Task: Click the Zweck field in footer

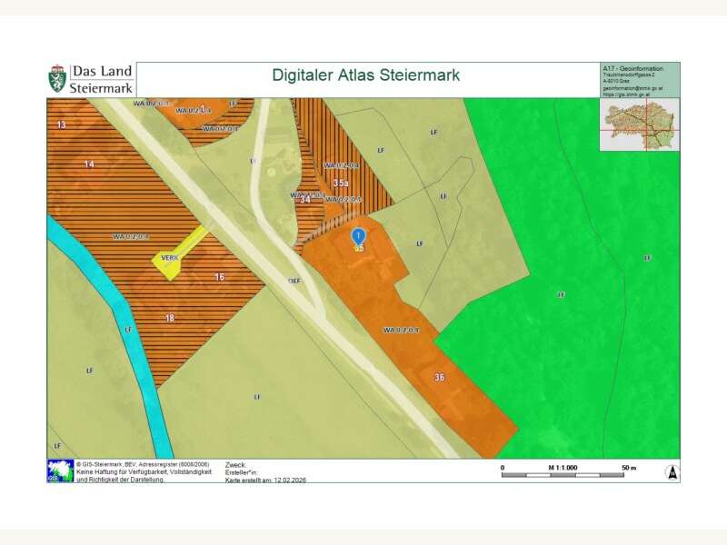Action: pos(235,464)
